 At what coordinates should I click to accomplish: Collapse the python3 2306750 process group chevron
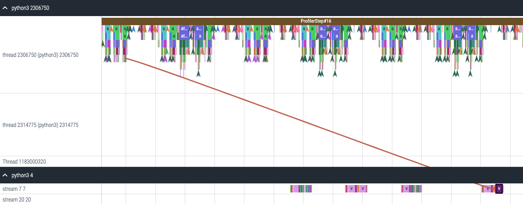[5, 8]
